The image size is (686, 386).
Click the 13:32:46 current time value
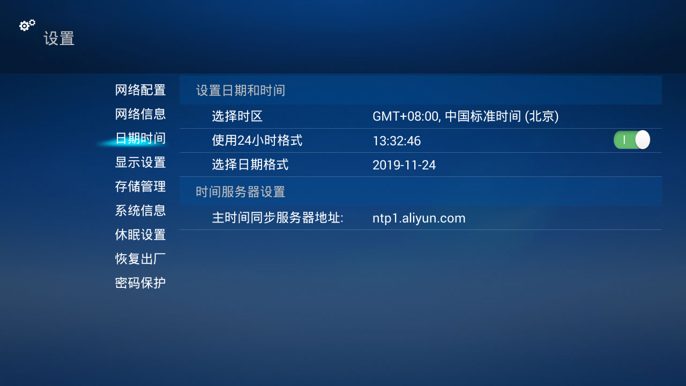point(397,141)
